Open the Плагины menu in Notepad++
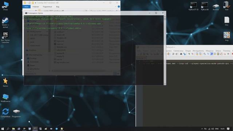This screenshot has height=131, width=233. coord(226,51)
